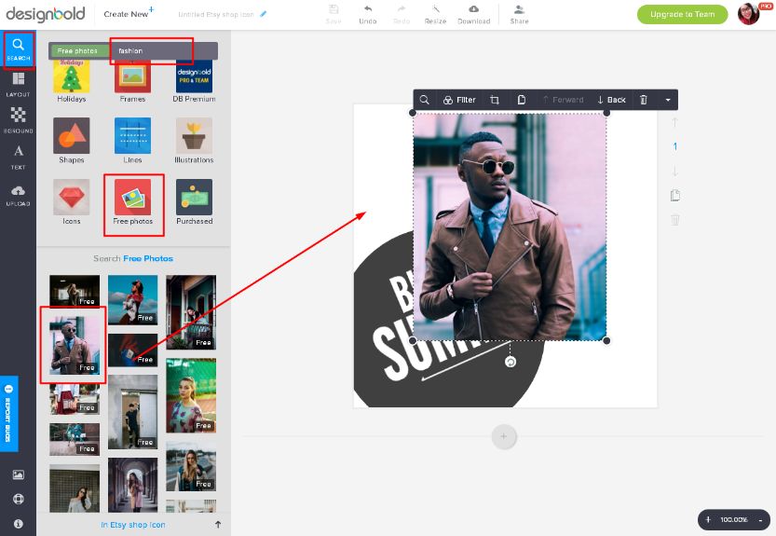Image resolution: width=776 pixels, height=536 pixels.
Task: Click the Free Photos link in search heading
Action: [148, 258]
